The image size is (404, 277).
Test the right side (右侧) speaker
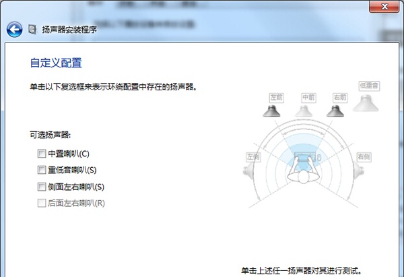pos(358,171)
